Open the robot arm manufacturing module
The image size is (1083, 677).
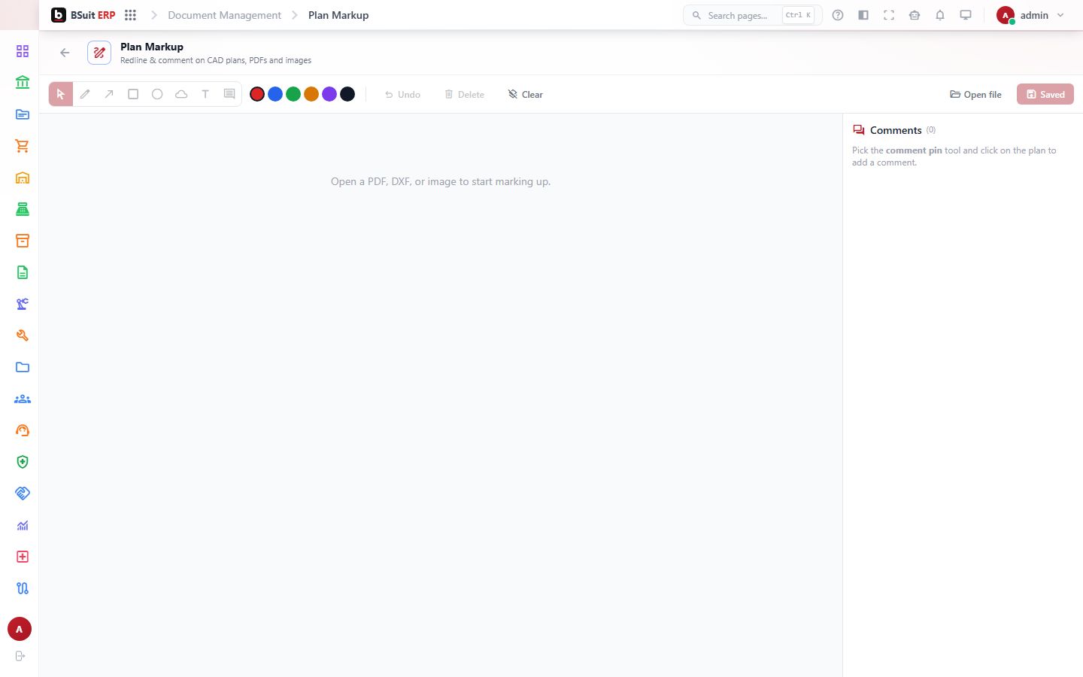click(23, 304)
